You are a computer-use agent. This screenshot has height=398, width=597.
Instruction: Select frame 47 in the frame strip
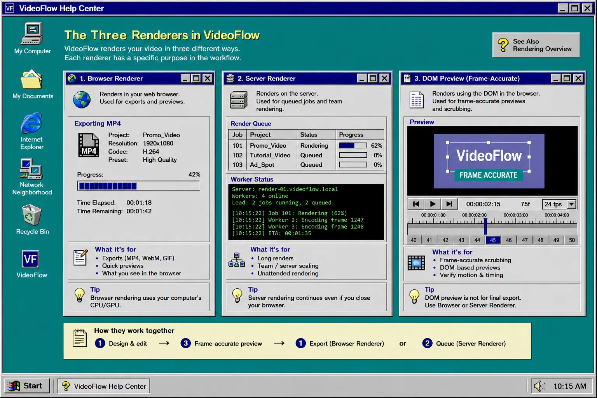525,240
